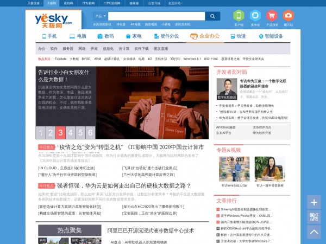Open 52PK游戏网 in the top bar

[112, 3]
